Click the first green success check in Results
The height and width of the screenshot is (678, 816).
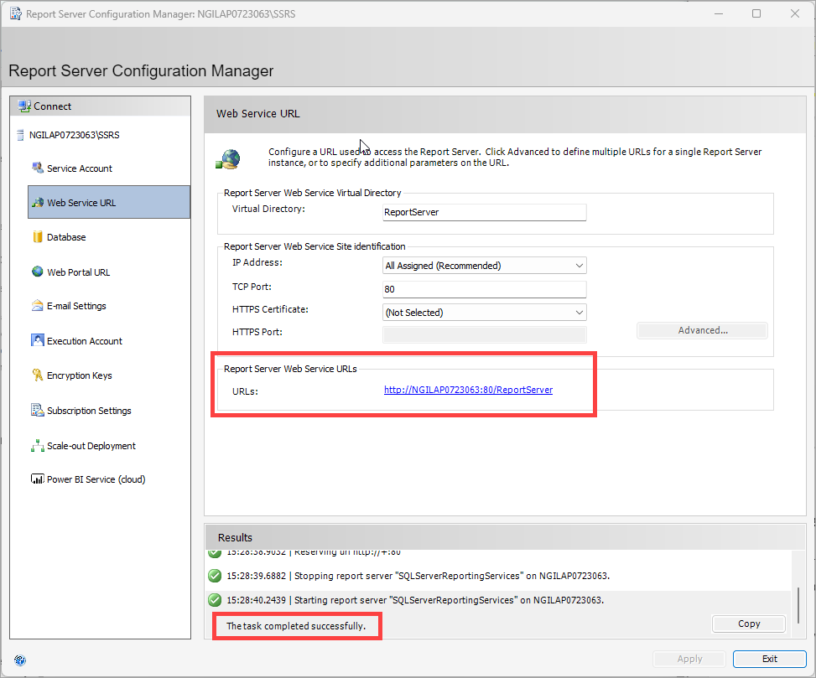point(215,553)
